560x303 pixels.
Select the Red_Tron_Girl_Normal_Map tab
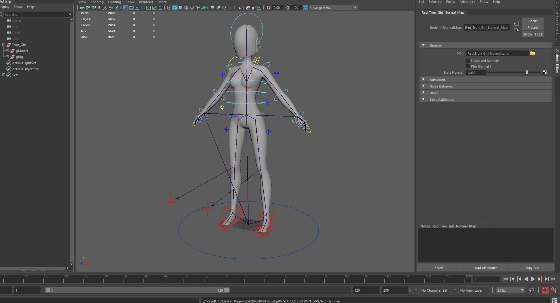[443, 13]
